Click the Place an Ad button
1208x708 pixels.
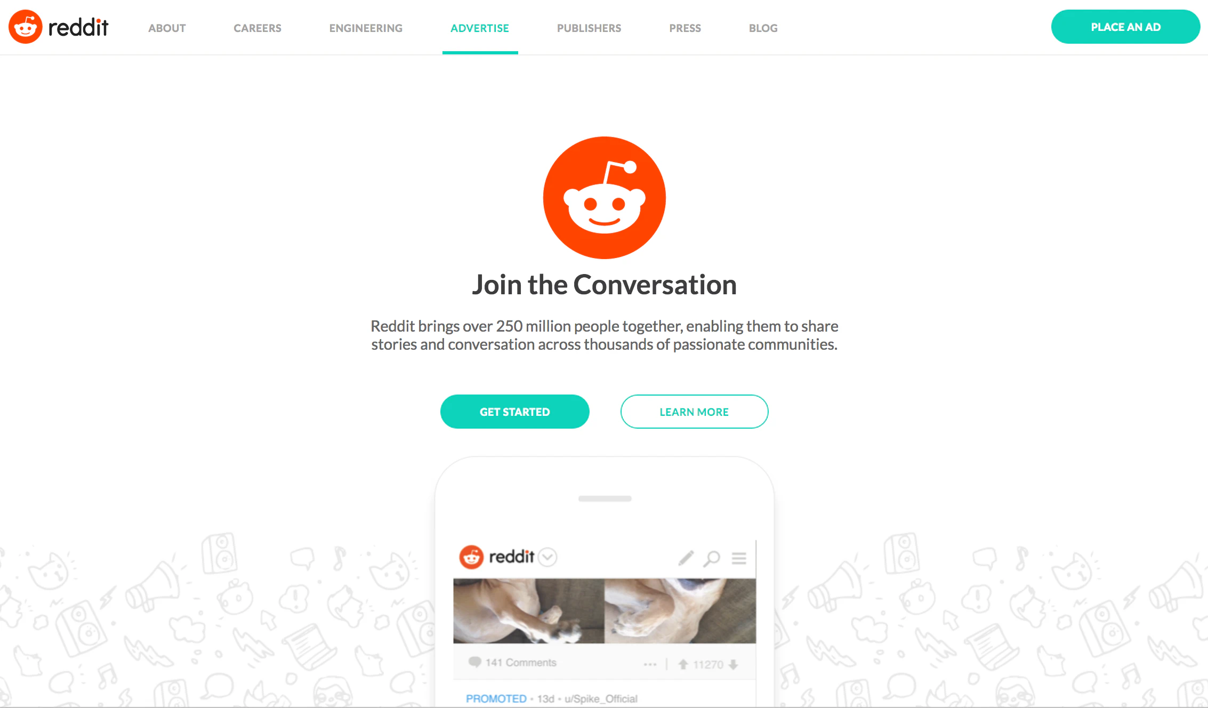[1125, 27]
